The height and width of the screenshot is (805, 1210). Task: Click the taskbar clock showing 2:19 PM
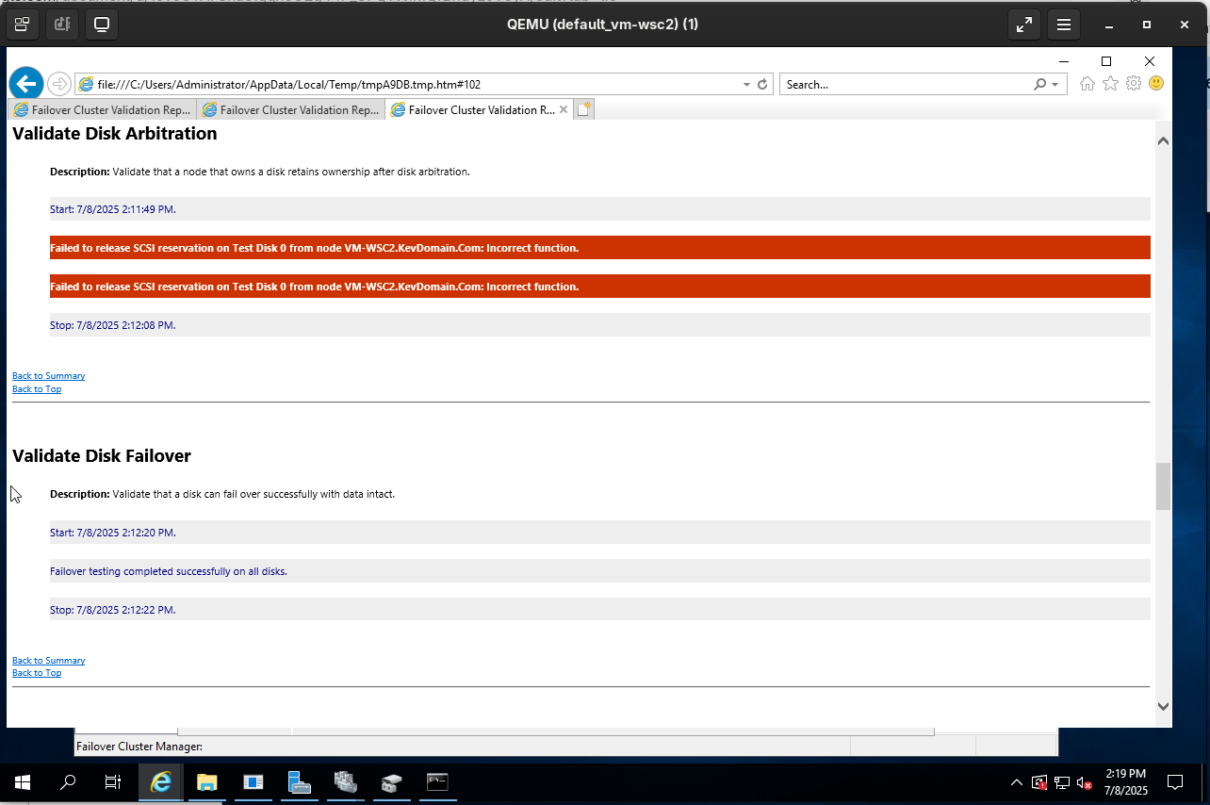(1124, 781)
